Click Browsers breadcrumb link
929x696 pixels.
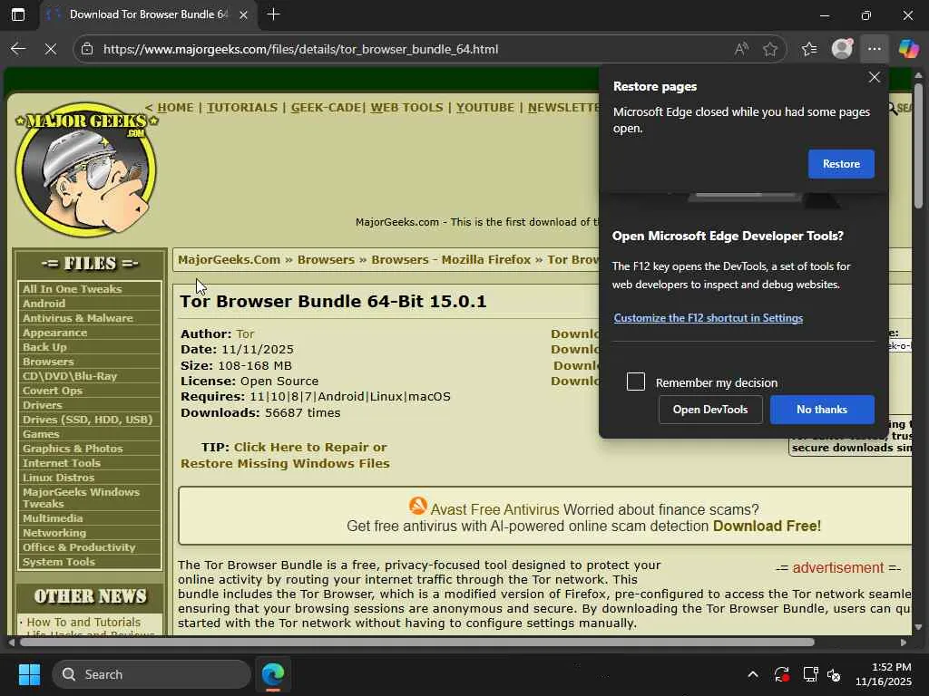click(326, 260)
